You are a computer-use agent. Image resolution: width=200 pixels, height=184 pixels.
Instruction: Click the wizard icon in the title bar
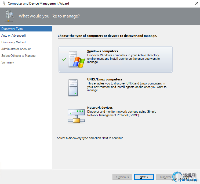coord(4,3)
